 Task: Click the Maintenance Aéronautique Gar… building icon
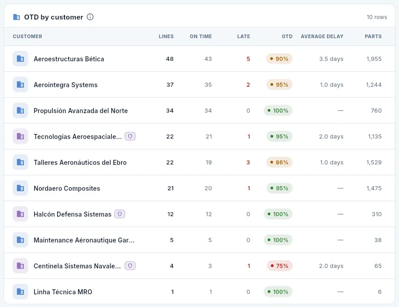click(20, 240)
